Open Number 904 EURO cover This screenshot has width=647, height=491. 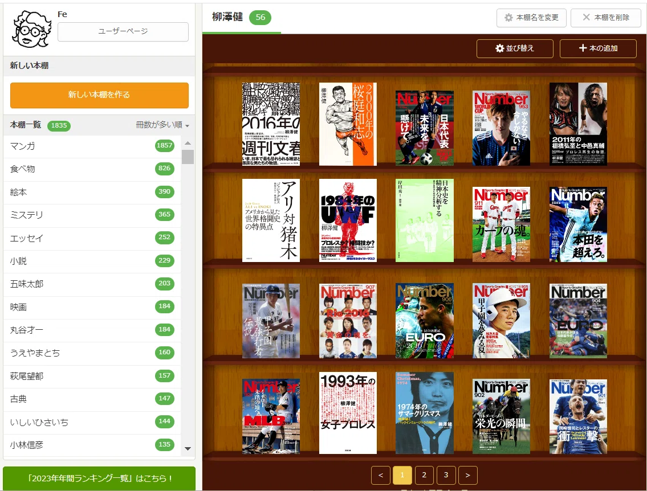[578, 321]
